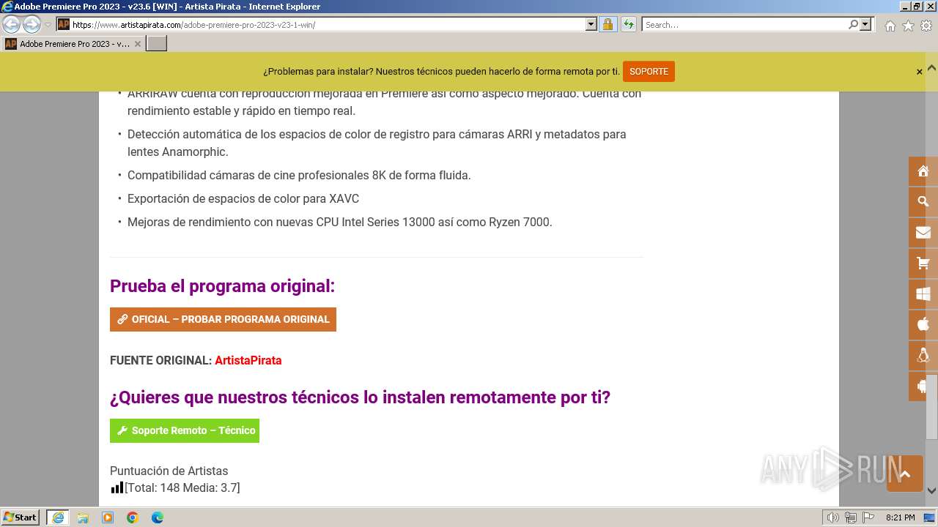The width and height of the screenshot is (938, 527).
Task: Click the network tray icon
Action: (x=851, y=517)
